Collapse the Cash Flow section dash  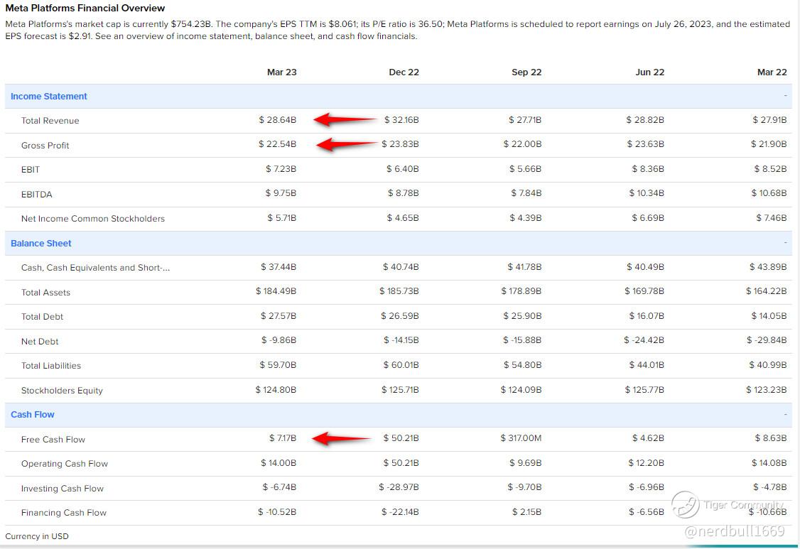click(785, 414)
